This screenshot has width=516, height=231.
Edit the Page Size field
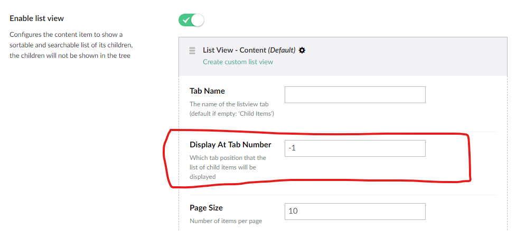(355, 212)
